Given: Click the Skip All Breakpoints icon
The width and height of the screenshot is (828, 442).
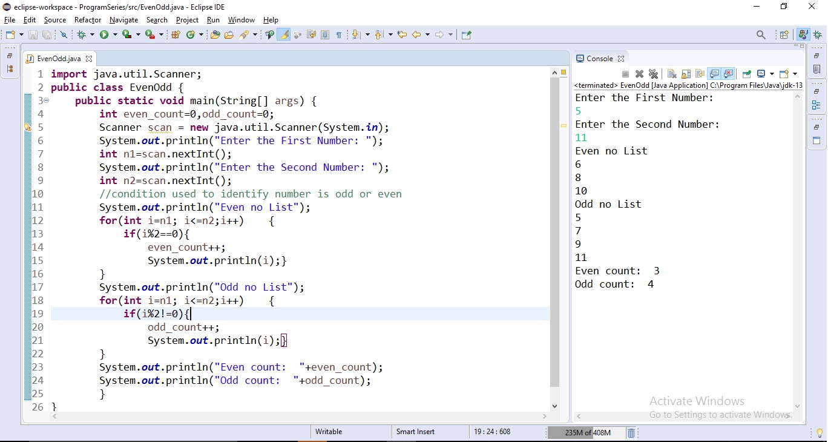Looking at the screenshot, I should (x=64, y=35).
